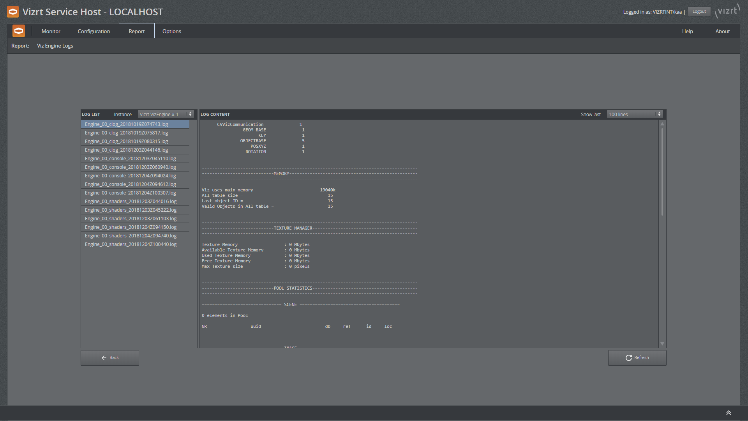Click the Back button
This screenshot has height=421, width=748.
(111, 357)
